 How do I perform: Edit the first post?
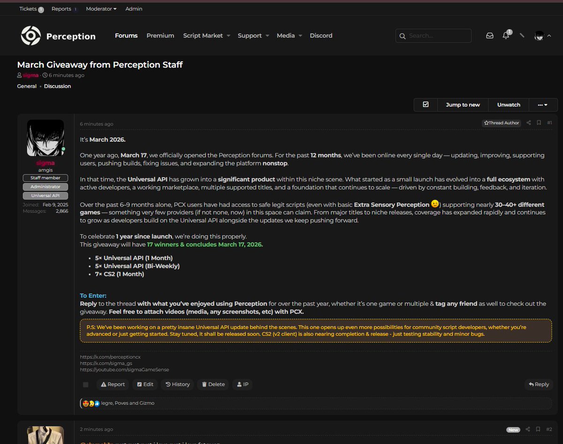pos(145,384)
